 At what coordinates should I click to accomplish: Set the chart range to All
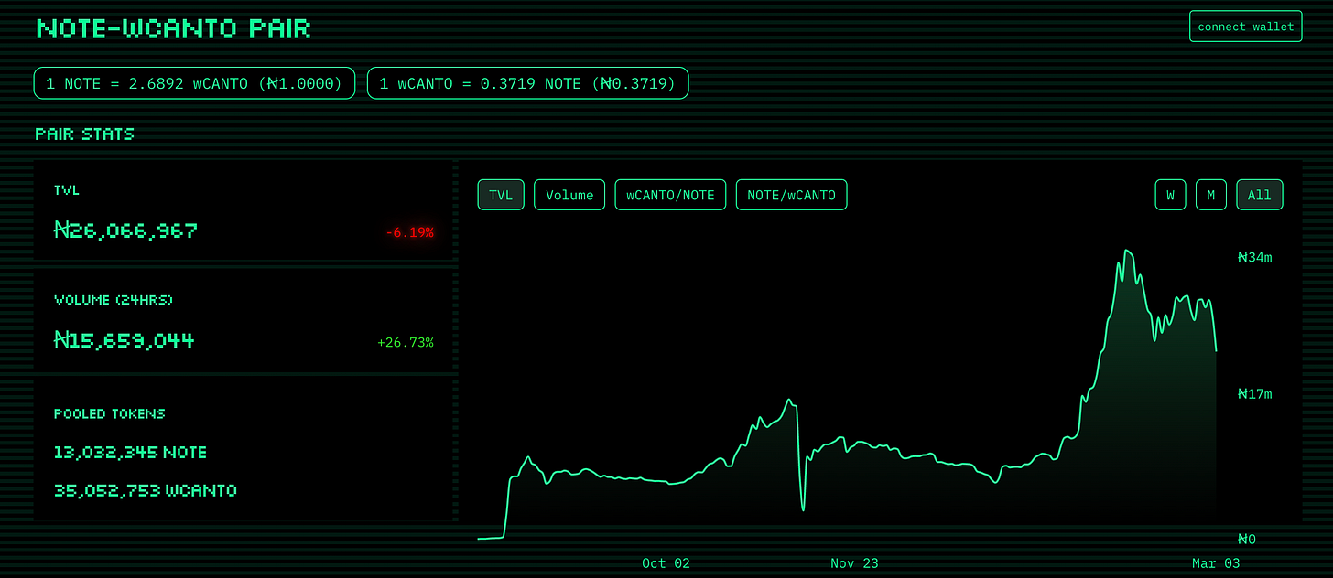coord(1260,195)
